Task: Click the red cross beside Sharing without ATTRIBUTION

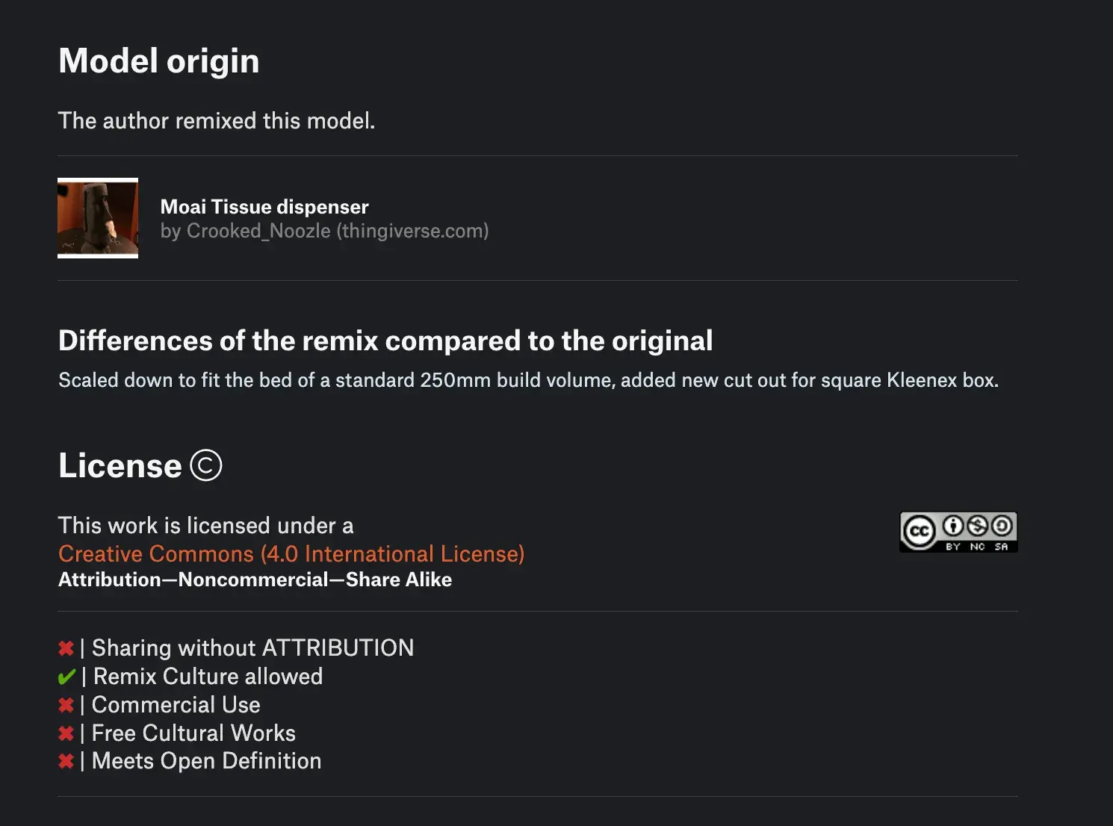Action: coord(66,648)
